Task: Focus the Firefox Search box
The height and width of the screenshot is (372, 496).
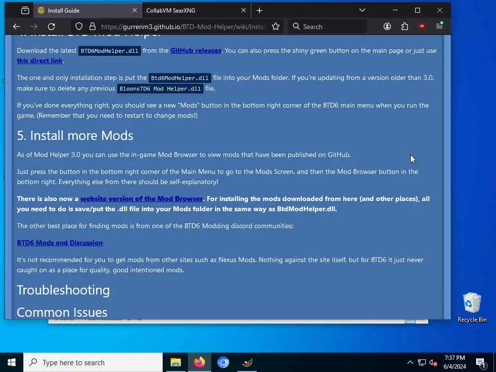Action: point(327,27)
